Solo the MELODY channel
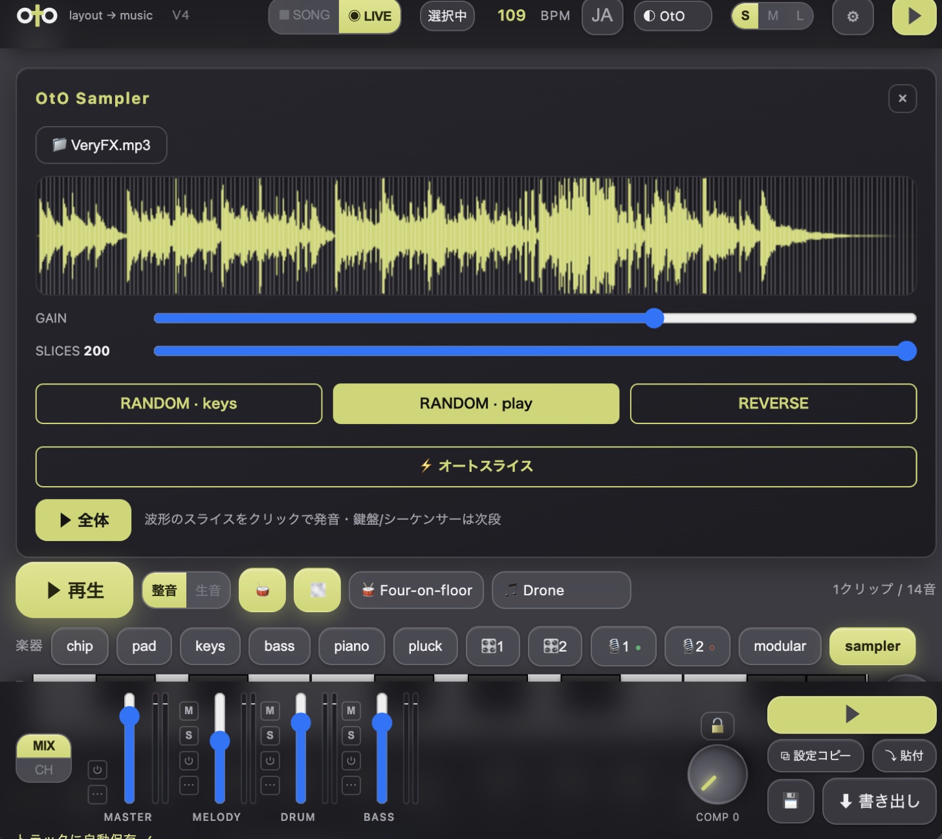 189,735
